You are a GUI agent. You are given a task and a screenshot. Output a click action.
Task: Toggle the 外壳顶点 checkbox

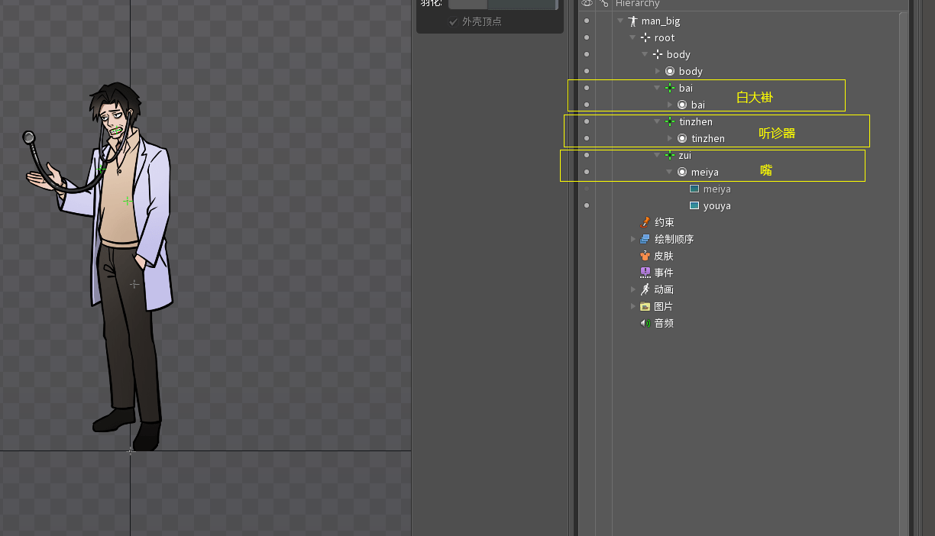coord(454,21)
